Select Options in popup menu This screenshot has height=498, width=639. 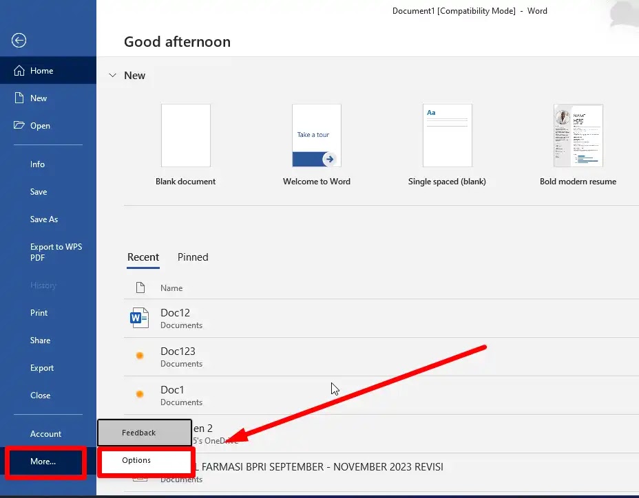[x=145, y=460]
